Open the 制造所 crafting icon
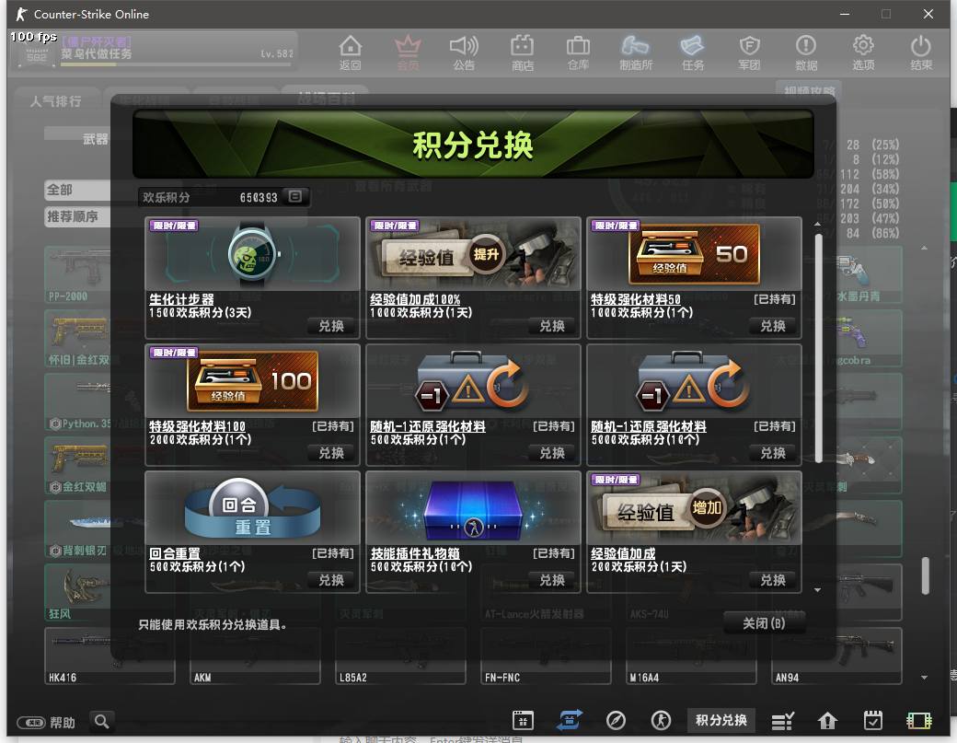Viewport: 957px width, 743px height. [x=635, y=52]
